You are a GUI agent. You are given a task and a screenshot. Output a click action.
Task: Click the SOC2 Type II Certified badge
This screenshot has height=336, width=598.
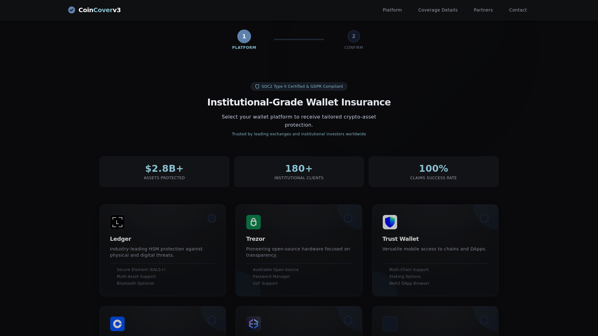[x=299, y=86]
